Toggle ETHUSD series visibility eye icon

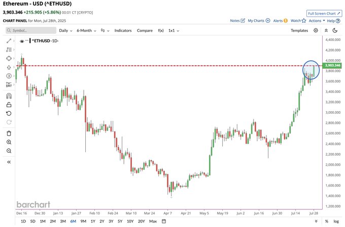(x=21, y=41)
